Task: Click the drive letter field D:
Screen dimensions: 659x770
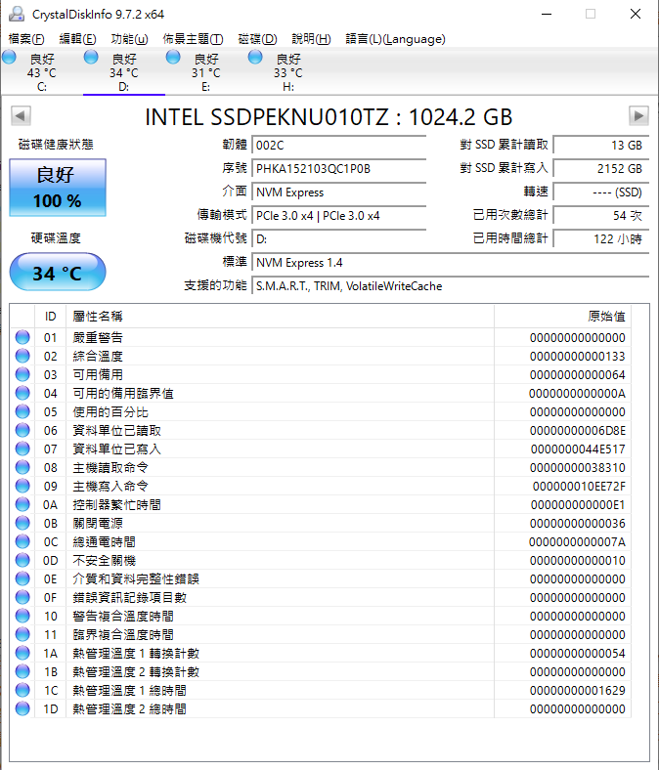Action: [x=338, y=239]
